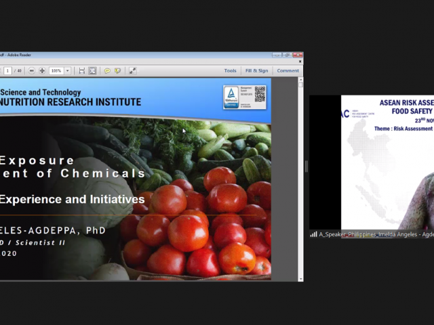Image resolution: width=434 pixels, height=325 pixels.
Task: Switch to read mode view icon
Action: coord(133,70)
